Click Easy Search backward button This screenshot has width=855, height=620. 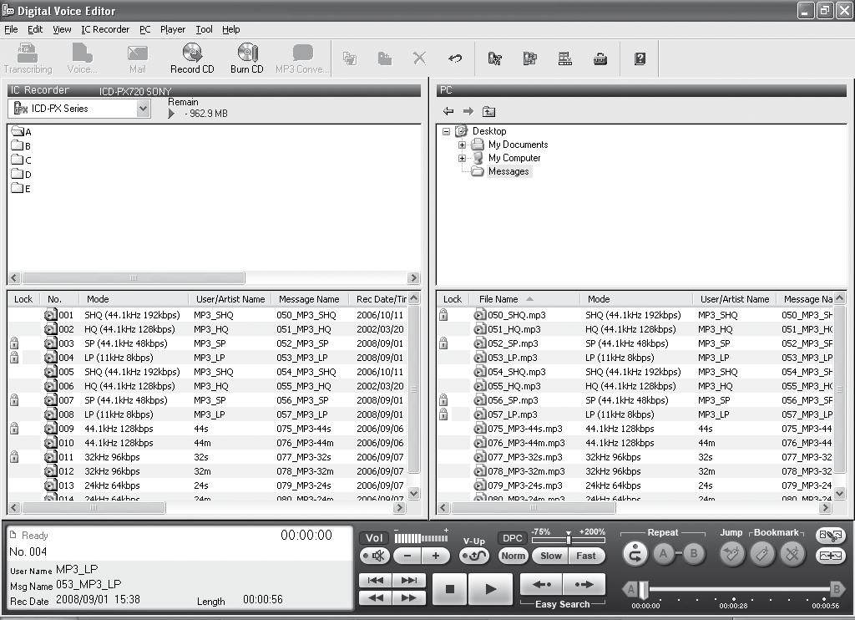[x=541, y=585]
